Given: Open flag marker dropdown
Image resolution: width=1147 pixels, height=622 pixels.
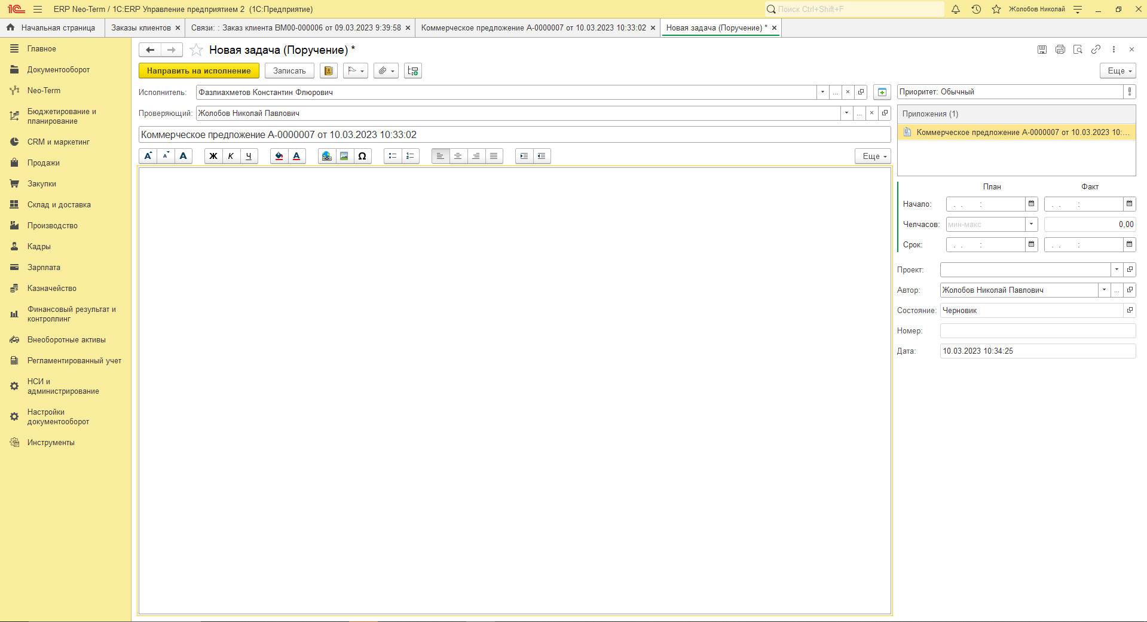Looking at the screenshot, I should pos(356,71).
